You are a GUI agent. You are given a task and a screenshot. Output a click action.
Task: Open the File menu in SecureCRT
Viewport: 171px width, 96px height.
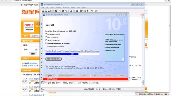pyautogui.click(x=43, y=7)
